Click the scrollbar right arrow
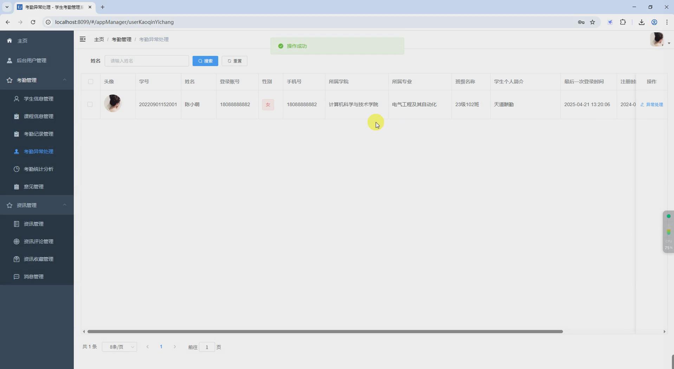This screenshot has height=369, width=674. click(665, 331)
